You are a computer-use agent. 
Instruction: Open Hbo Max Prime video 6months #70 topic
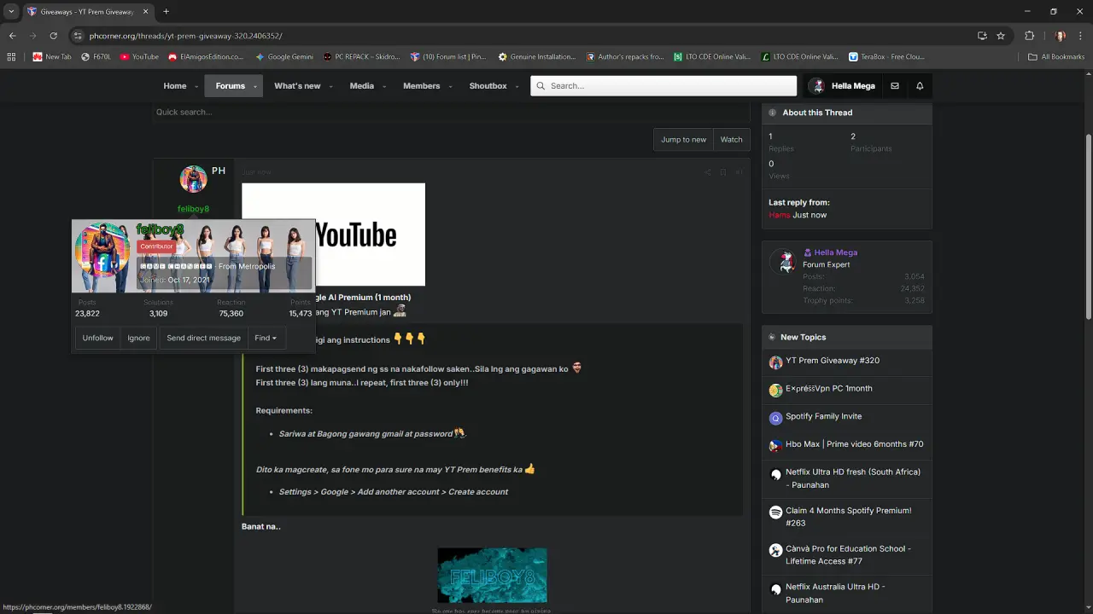[854, 444]
